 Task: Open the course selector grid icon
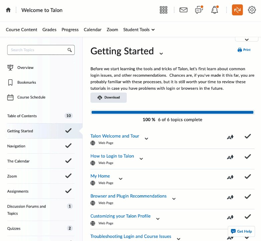coord(164,10)
